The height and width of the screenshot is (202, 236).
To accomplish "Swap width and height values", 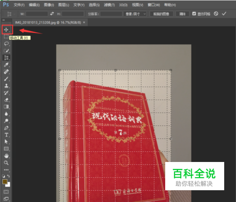I will [52, 14].
